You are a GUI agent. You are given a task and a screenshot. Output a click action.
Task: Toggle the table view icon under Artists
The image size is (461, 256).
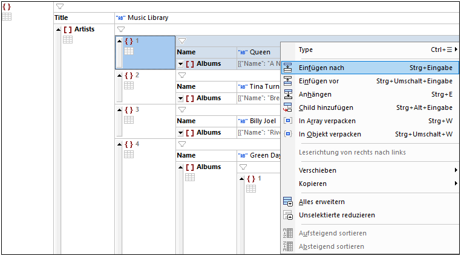point(68,40)
